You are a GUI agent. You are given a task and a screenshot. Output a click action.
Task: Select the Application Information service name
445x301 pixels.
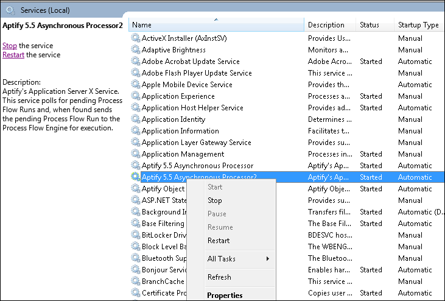pyautogui.click(x=180, y=131)
